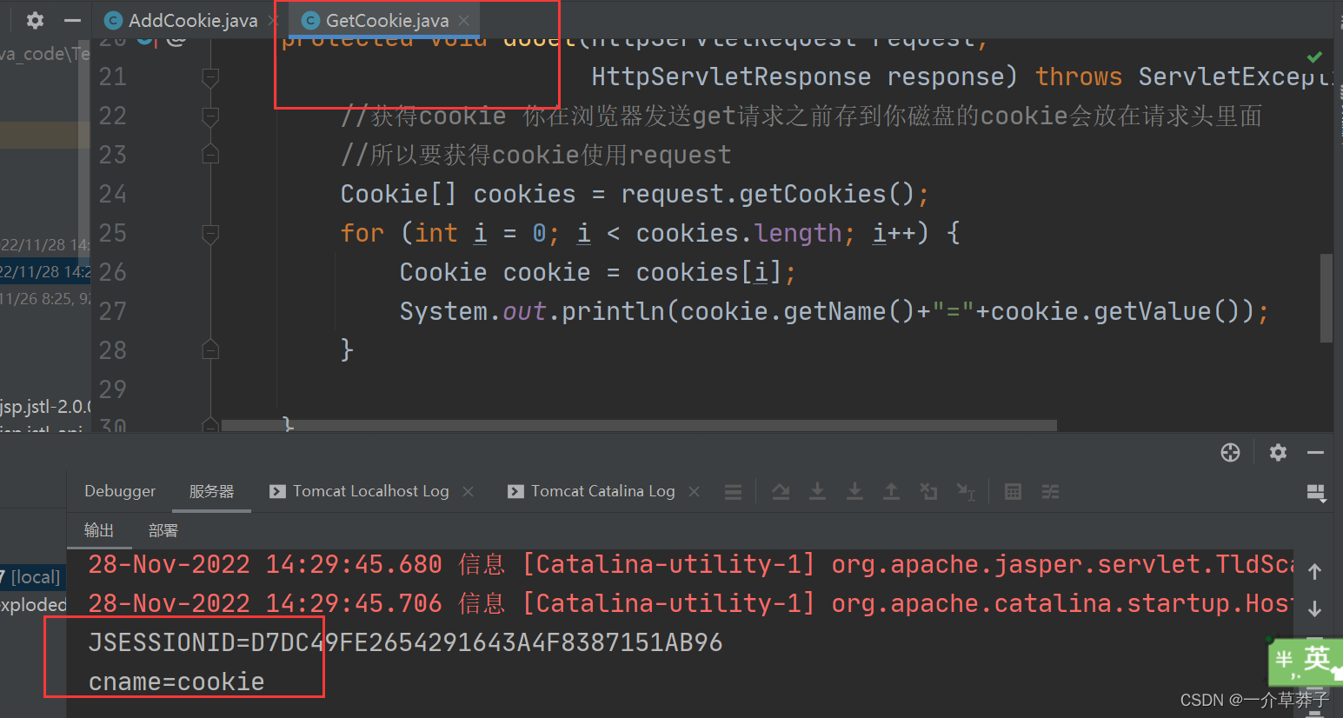The height and width of the screenshot is (718, 1343).
Task: Switch to the Debugger tab
Action: coord(120,491)
